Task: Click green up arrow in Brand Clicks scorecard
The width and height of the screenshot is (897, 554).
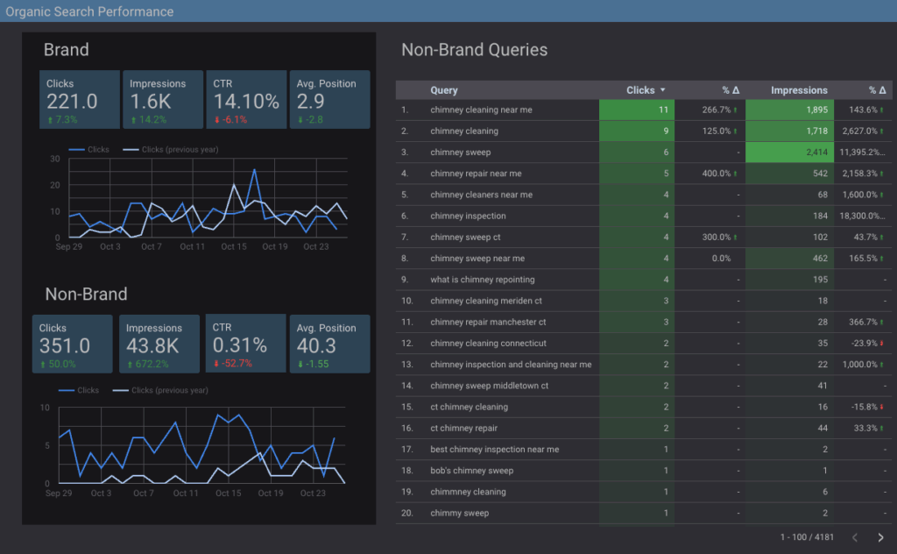Action: pos(50,119)
